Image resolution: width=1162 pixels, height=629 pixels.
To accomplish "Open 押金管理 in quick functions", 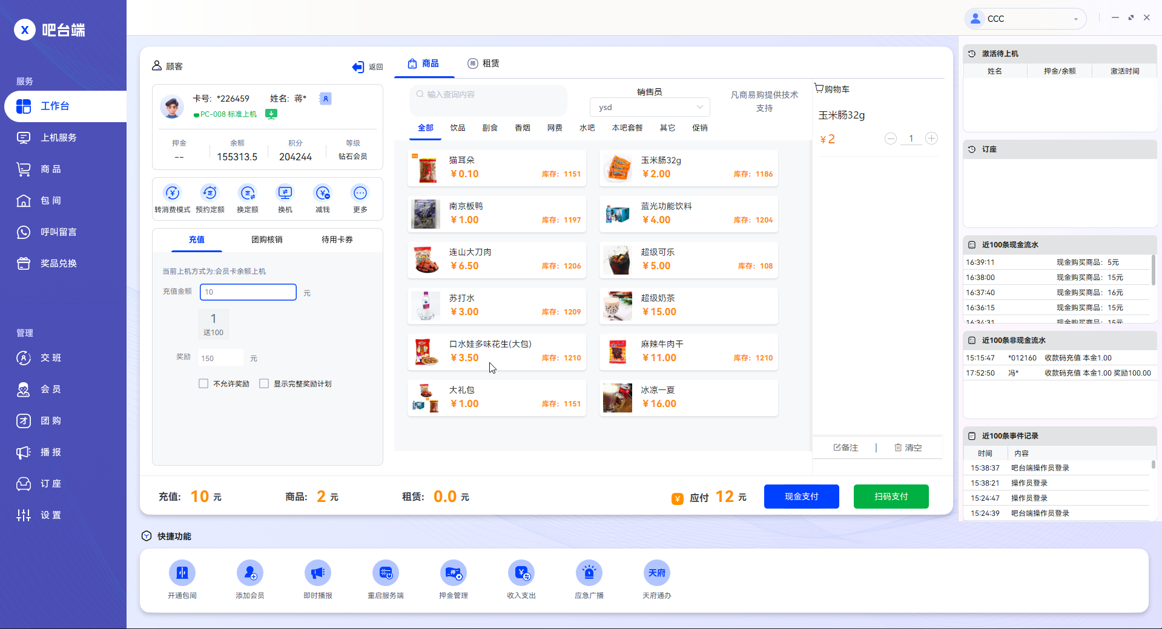I will [x=454, y=573].
